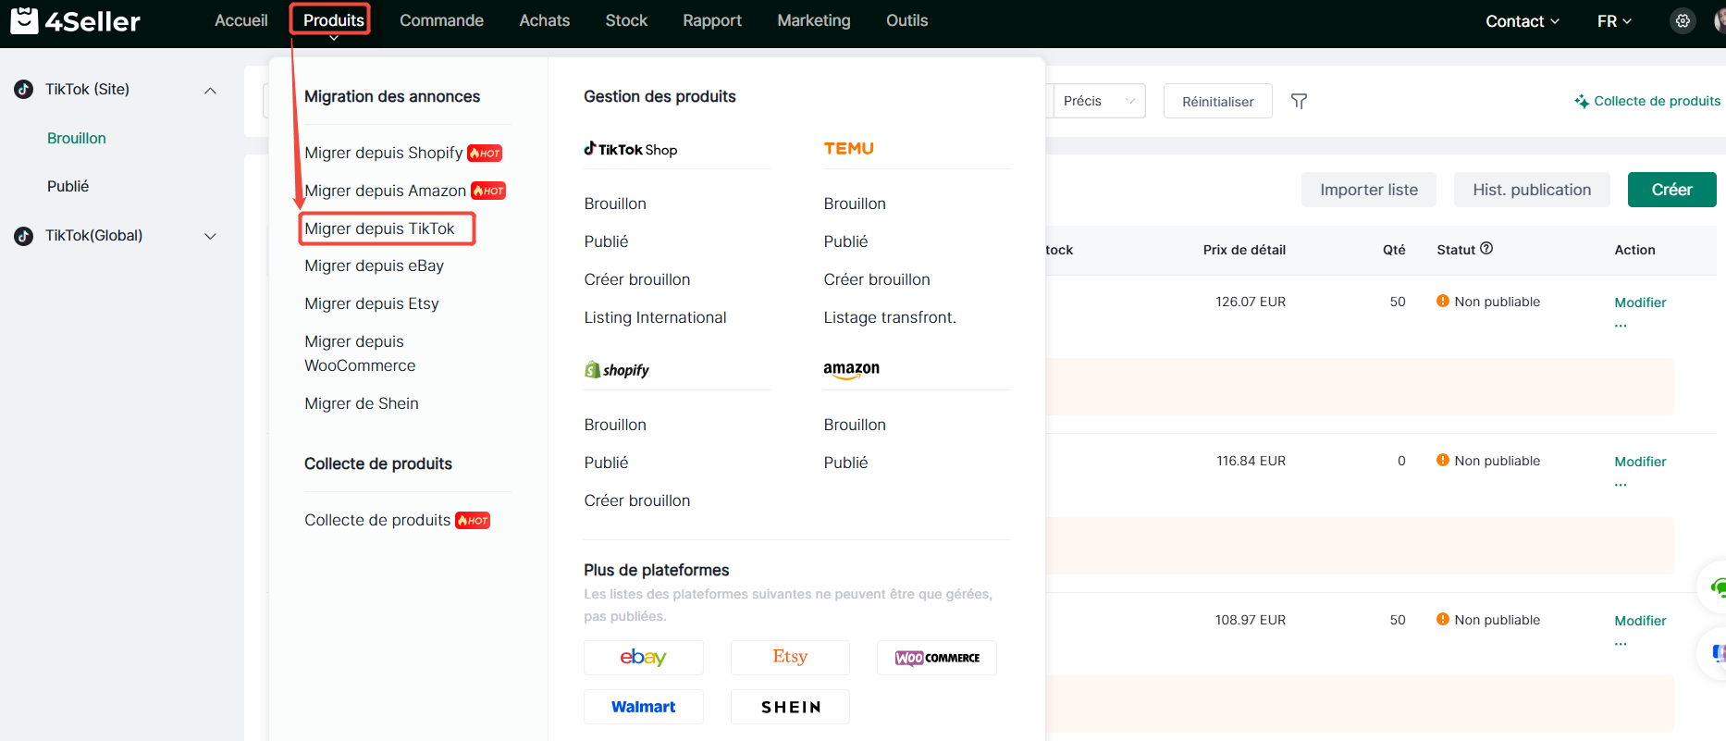Click Modifier for the 126.07 EUR row
This screenshot has height=741, width=1726.
pyautogui.click(x=1640, y=303)
